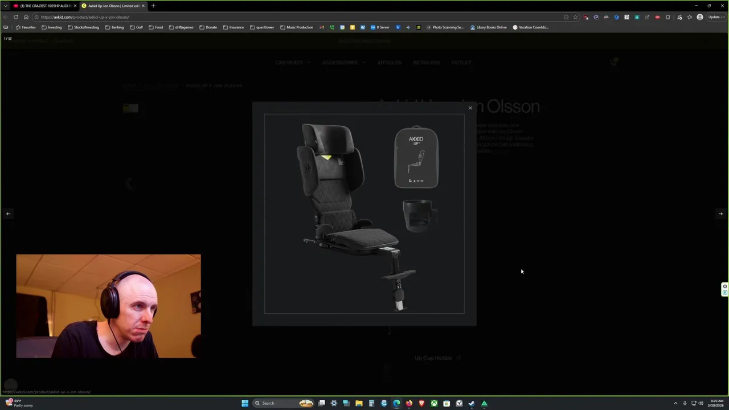The width and height of the screenshot is (729, 410).
Task: Open the clock and date flyout
Action: point(716,403)
